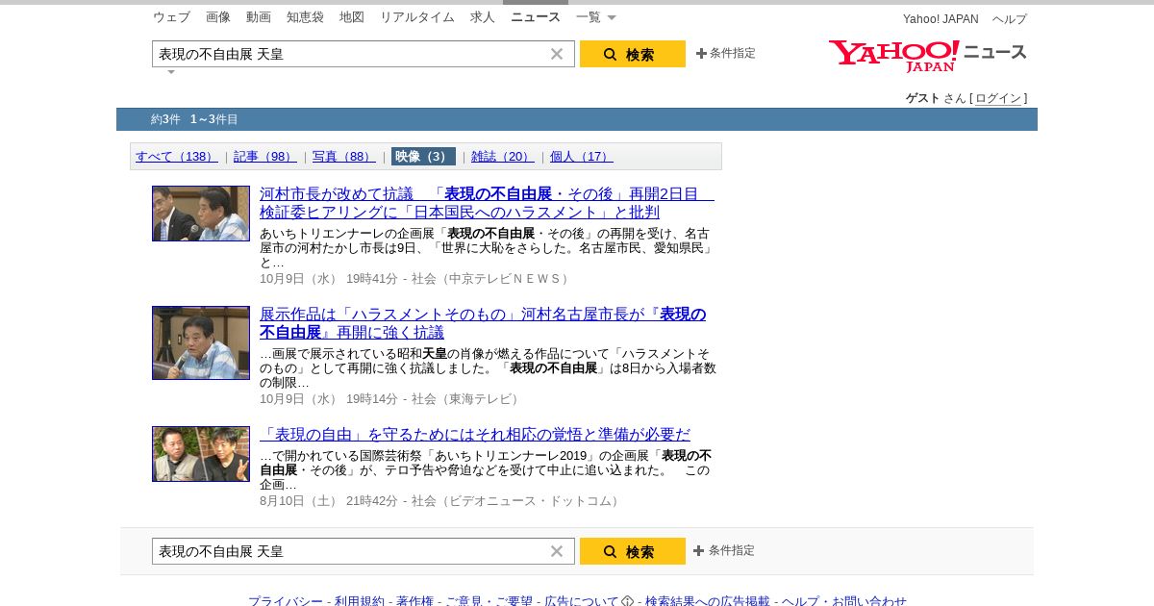Open thumbnail of 河村市長が改めて抗議 article
This screenshot has height=606, width=1154.
pos(201,214)
